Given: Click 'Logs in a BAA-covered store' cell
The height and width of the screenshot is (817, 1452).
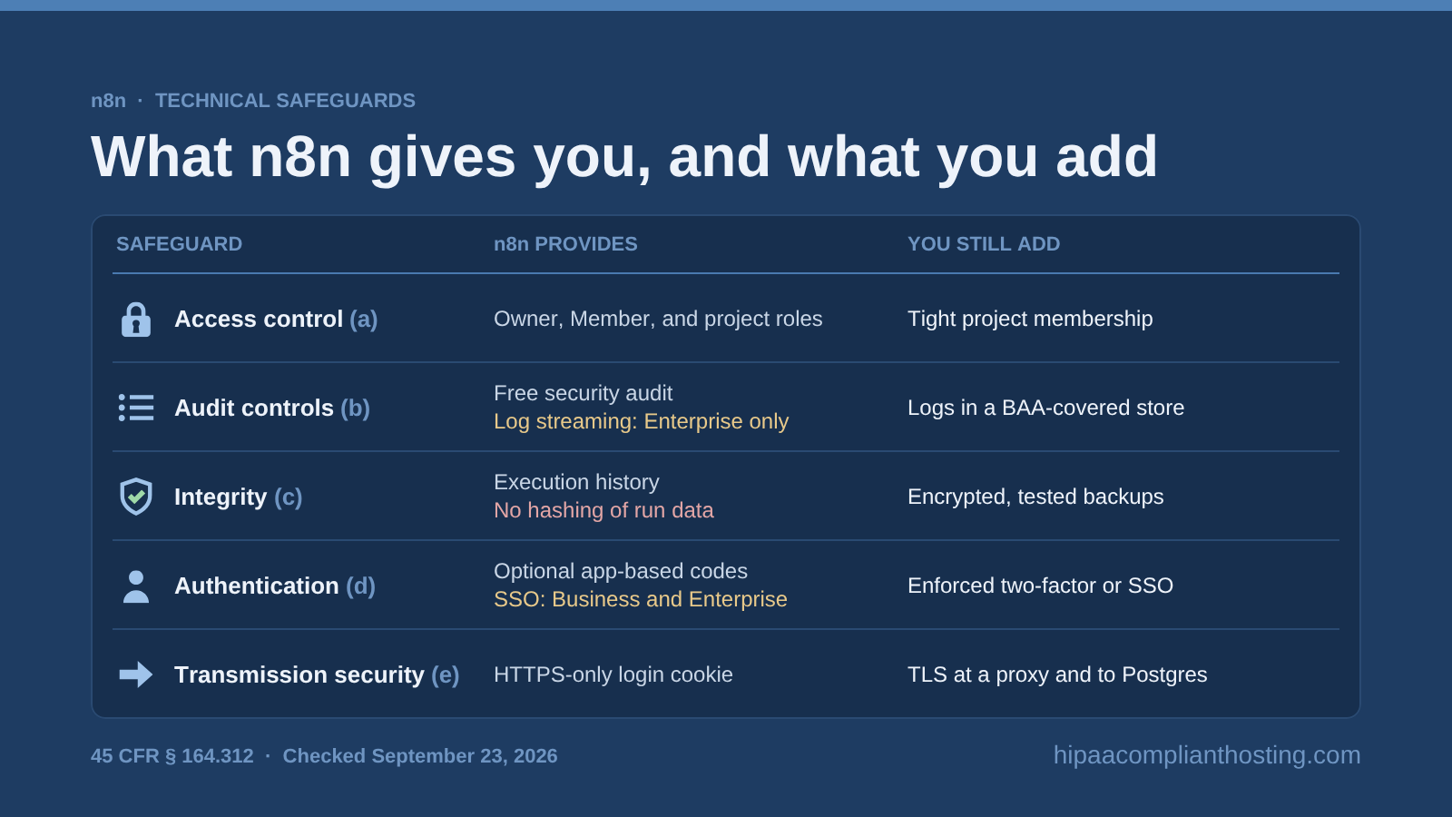Looking at the screenshot, I should 1045,408.
